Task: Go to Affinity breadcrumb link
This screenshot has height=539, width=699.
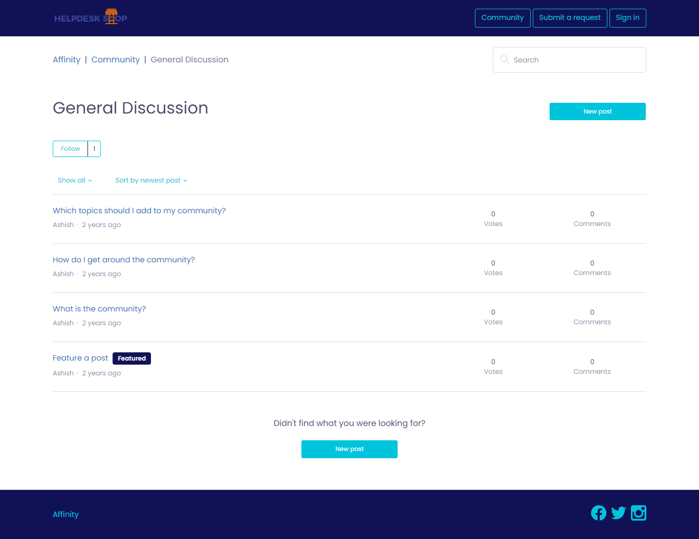Action: tap(67, 60)
